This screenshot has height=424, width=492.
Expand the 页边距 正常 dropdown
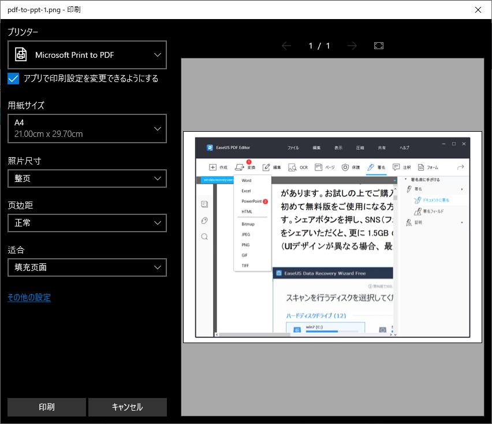(87, 223)
